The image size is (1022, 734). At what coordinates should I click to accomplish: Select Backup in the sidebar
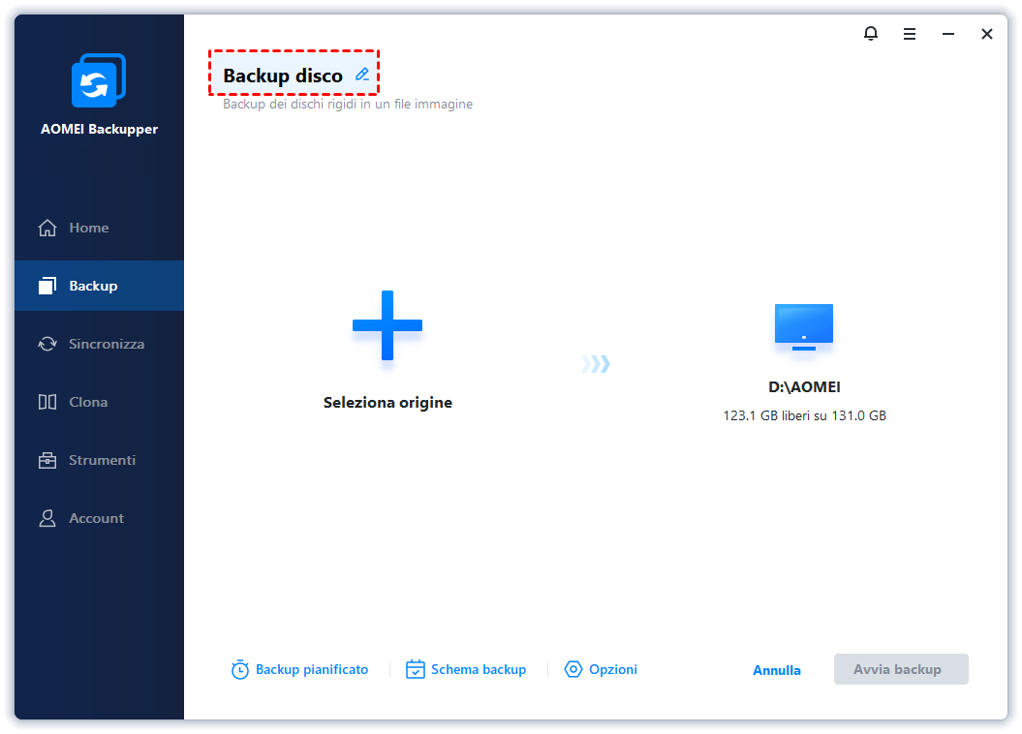tap(99, 286)
